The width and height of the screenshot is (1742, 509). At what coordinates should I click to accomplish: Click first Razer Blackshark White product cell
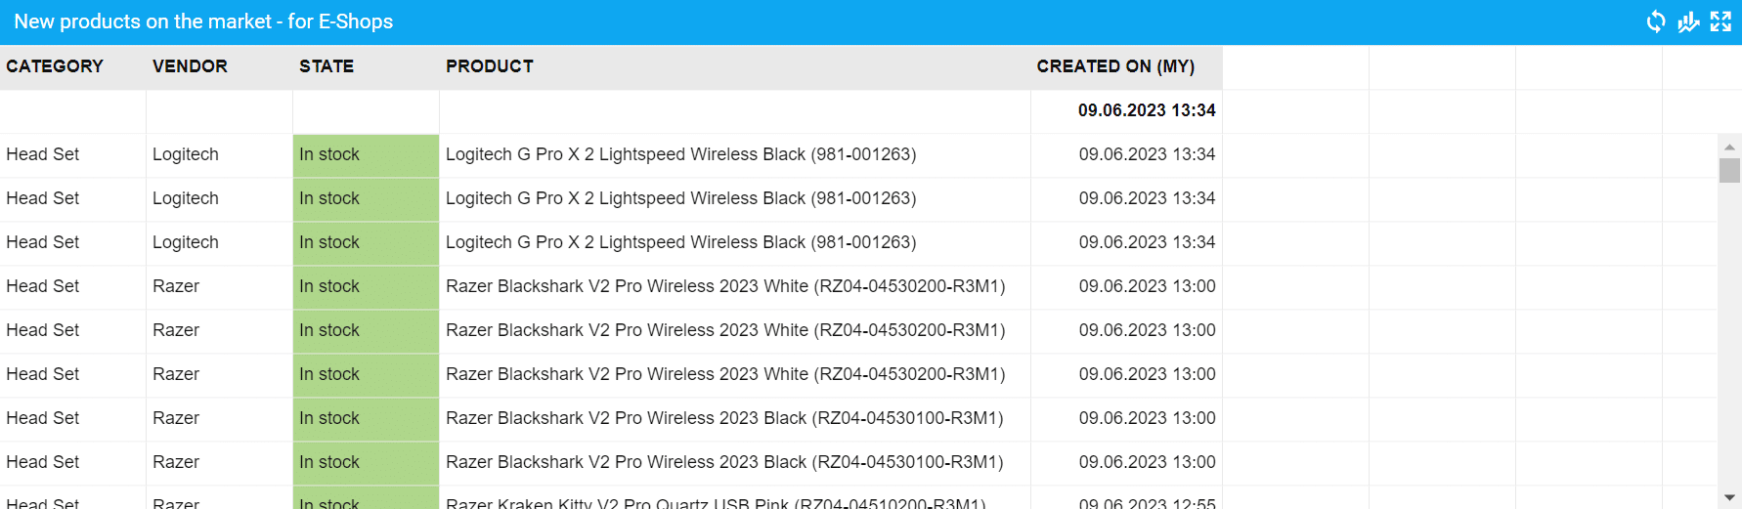(x=725, y=286)
